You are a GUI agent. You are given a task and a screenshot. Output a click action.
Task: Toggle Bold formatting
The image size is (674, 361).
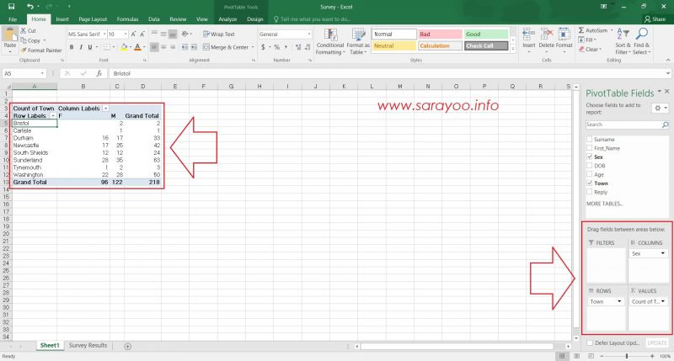72,47
